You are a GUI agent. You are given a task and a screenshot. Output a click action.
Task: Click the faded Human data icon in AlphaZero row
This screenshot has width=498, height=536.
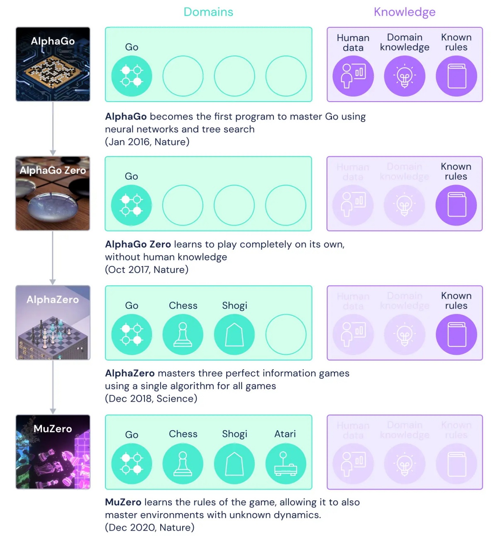(353, 334)
